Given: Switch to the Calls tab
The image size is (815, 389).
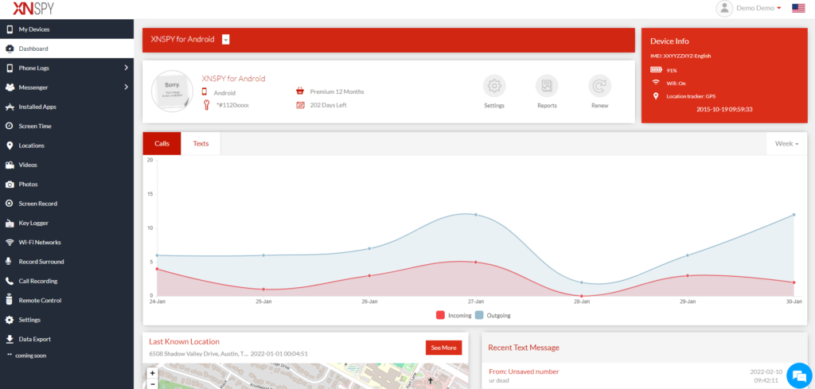Looking at the screenshot, I should pos(162,143).
